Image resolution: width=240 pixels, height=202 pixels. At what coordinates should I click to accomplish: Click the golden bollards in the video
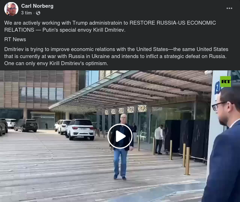pyautogui.click(x=187, y=161)
